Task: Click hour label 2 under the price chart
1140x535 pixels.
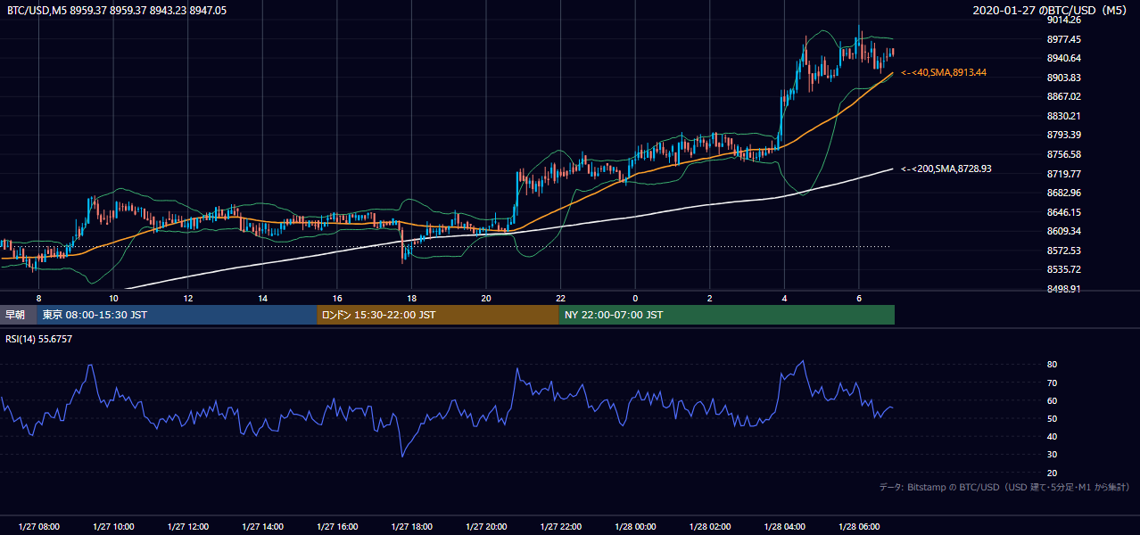Action: [710, 298]
